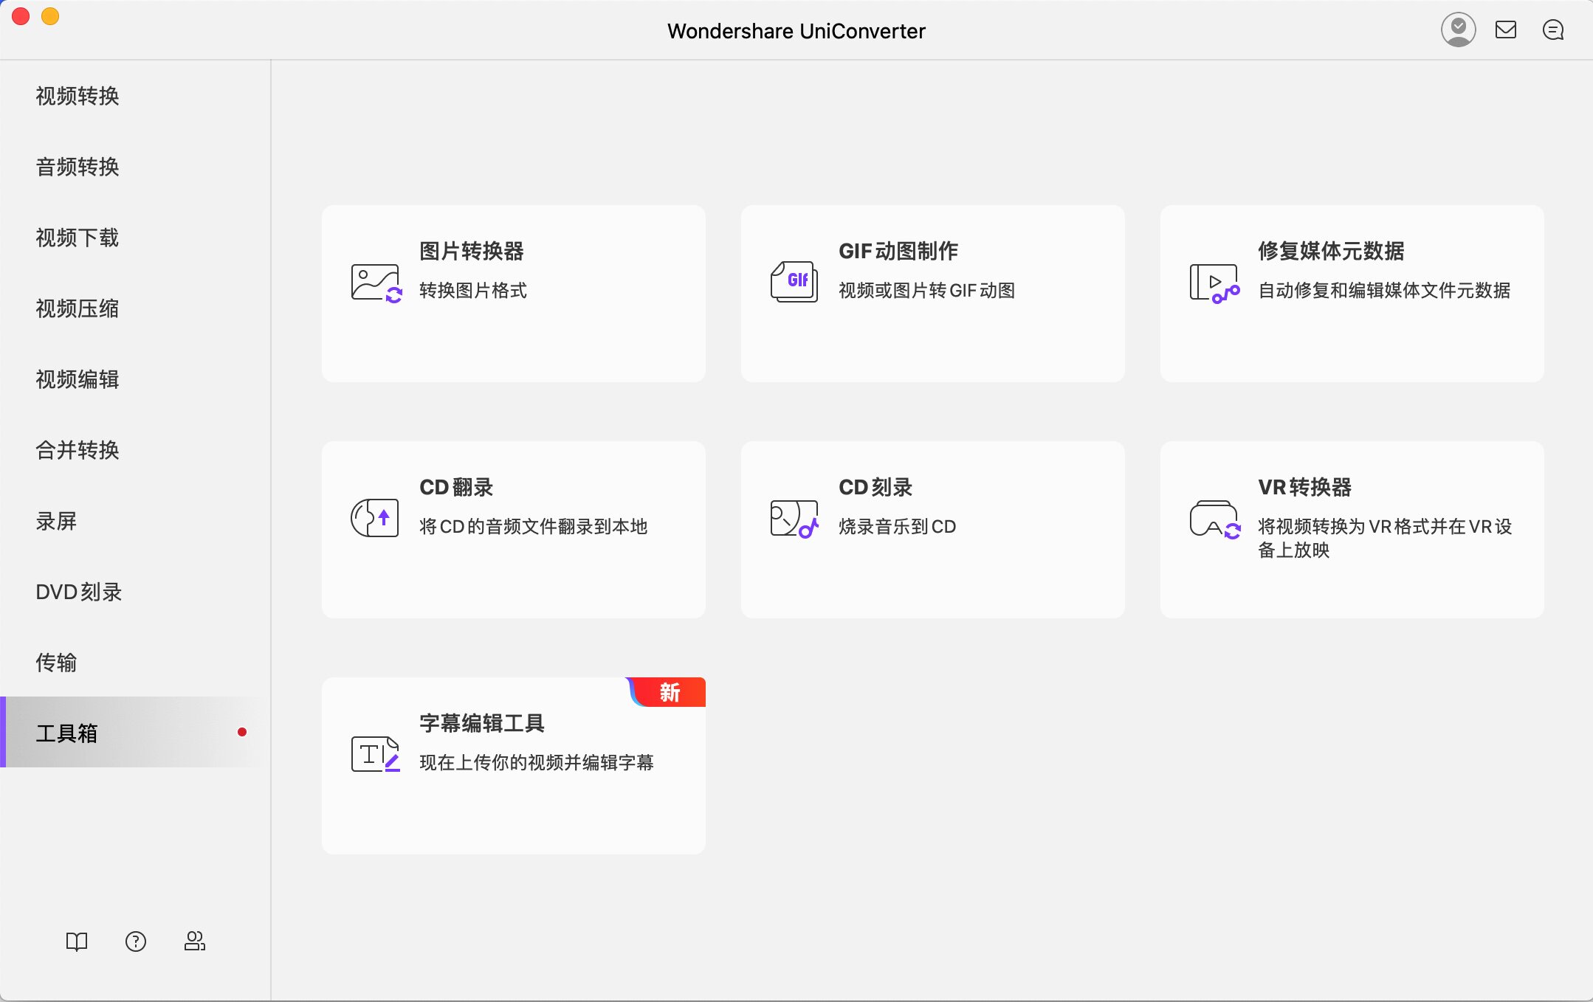1593x1002 pixels.
Task: Click the CD 翻录 ripper icon
Action: pos(374,517)
